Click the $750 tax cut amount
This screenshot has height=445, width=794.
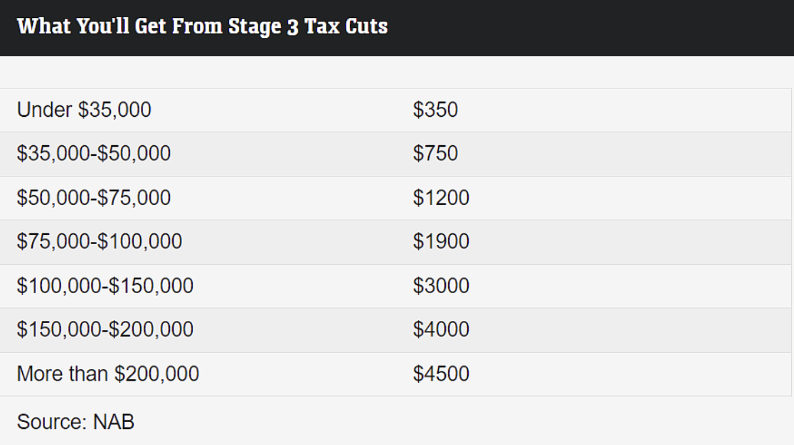[435, 154]
